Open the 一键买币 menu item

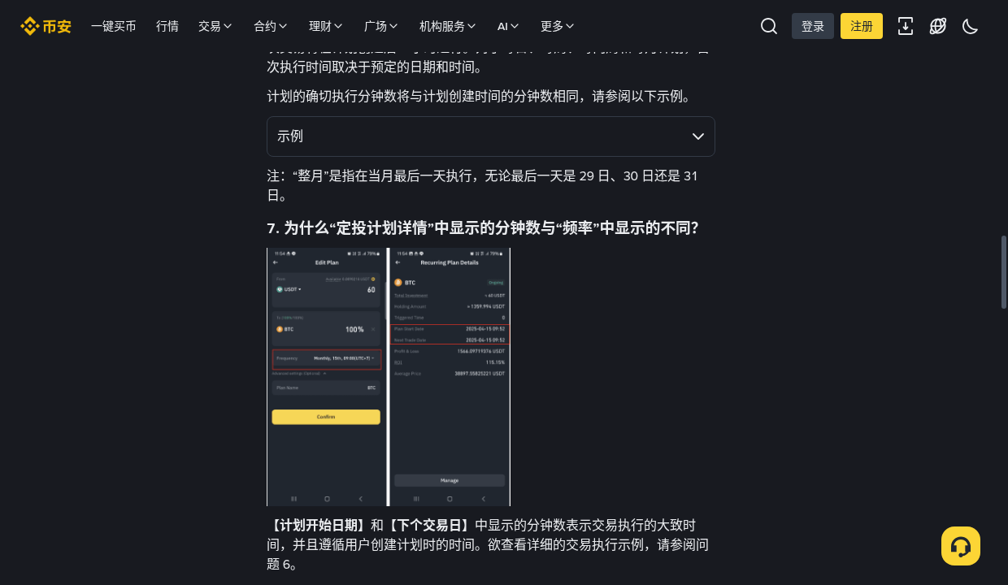point(114,26)
